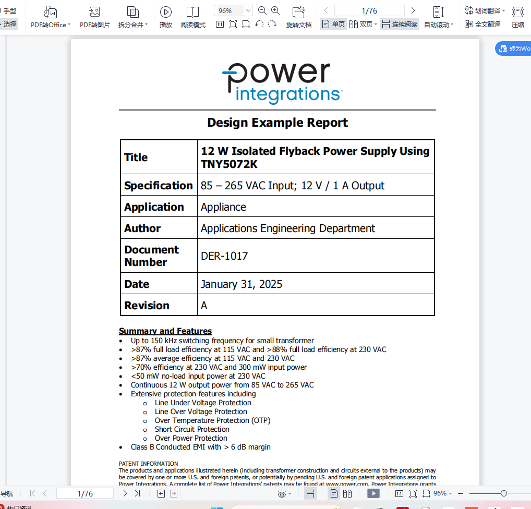Switch to 单页 single page layout
Image resolution: width=531 pixels, height=509 pixels.
coord(333,24)
